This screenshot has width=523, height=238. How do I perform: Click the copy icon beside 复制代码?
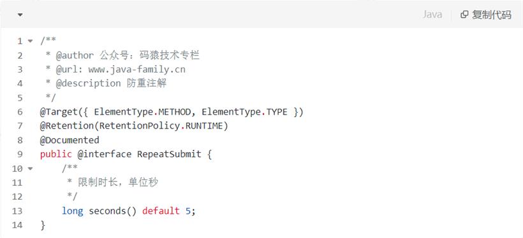[464, 15]
